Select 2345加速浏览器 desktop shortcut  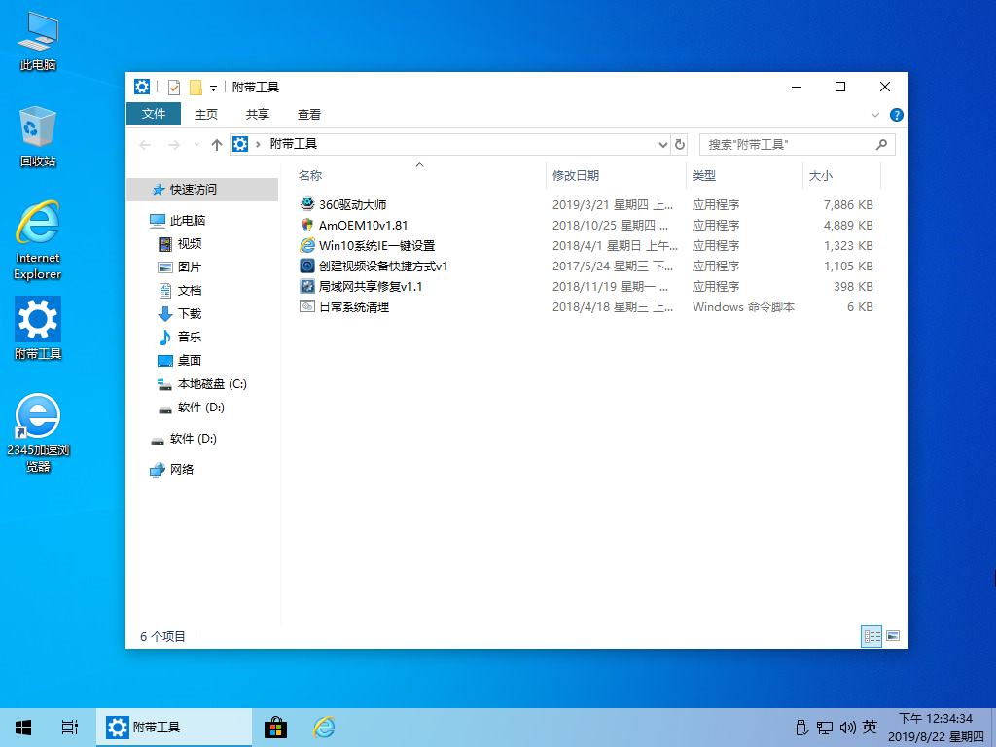[x=38, y=433]
